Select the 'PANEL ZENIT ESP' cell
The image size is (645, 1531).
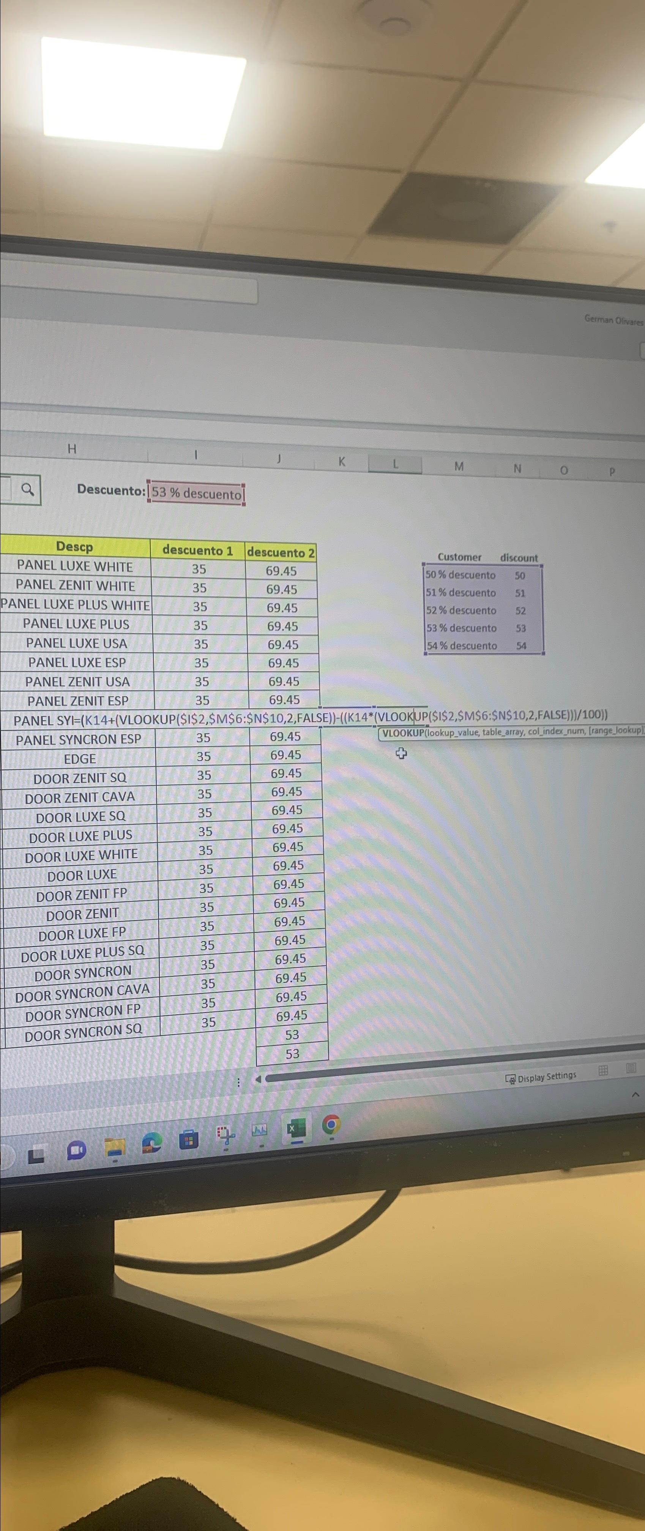click(78, 701)
